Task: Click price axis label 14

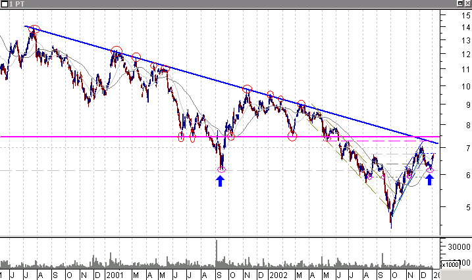Action: (x=466, y=28)
